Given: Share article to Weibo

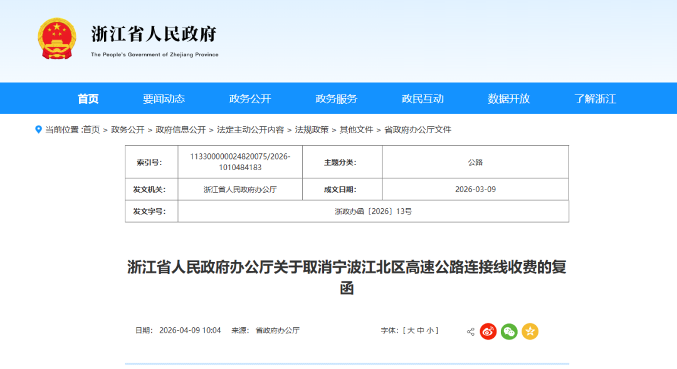Looking at the screenshot, I should pyautogui.click(x=488, y=331).
